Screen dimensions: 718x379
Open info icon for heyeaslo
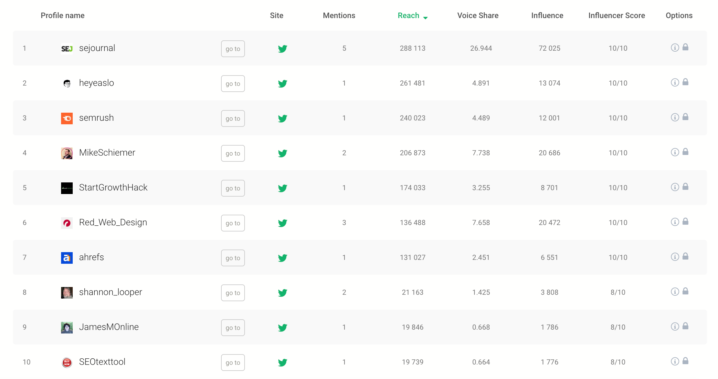[x=675, y=82]
